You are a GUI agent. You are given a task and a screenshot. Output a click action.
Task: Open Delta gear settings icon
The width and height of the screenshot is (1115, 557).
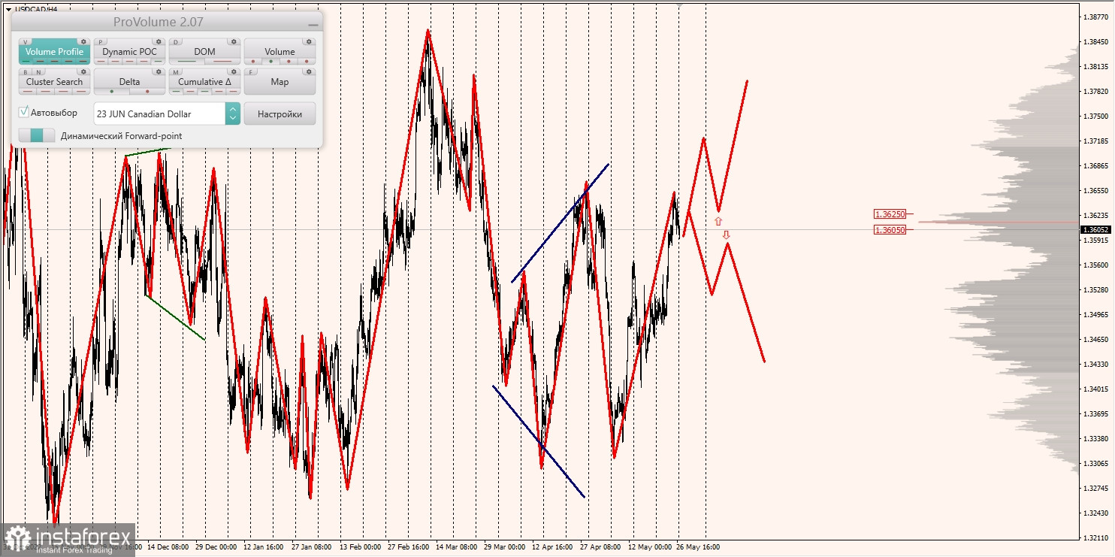[159, 71]
